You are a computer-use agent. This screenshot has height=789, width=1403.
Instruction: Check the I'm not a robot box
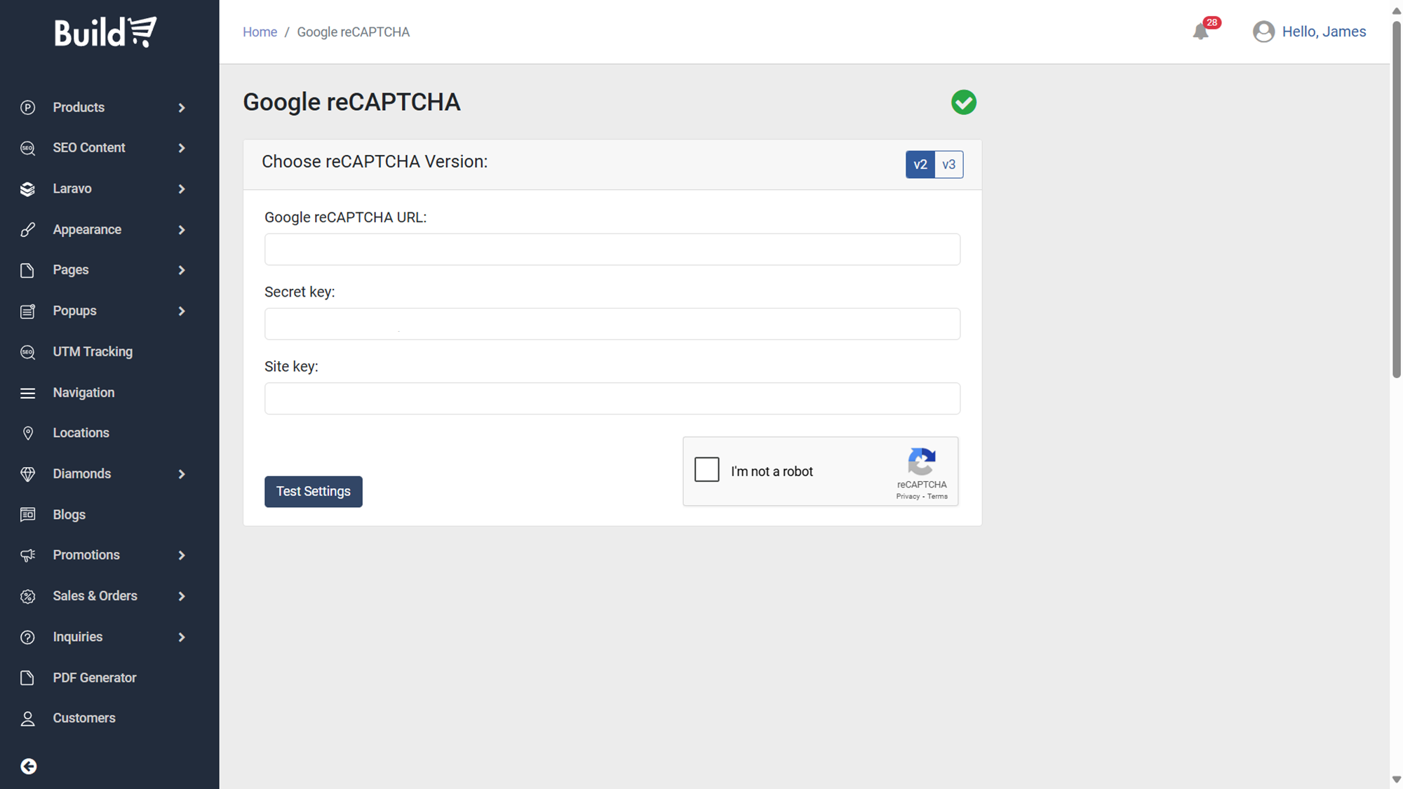coord(706,469)
